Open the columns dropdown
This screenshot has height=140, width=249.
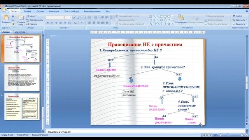[x=108, y=23]
